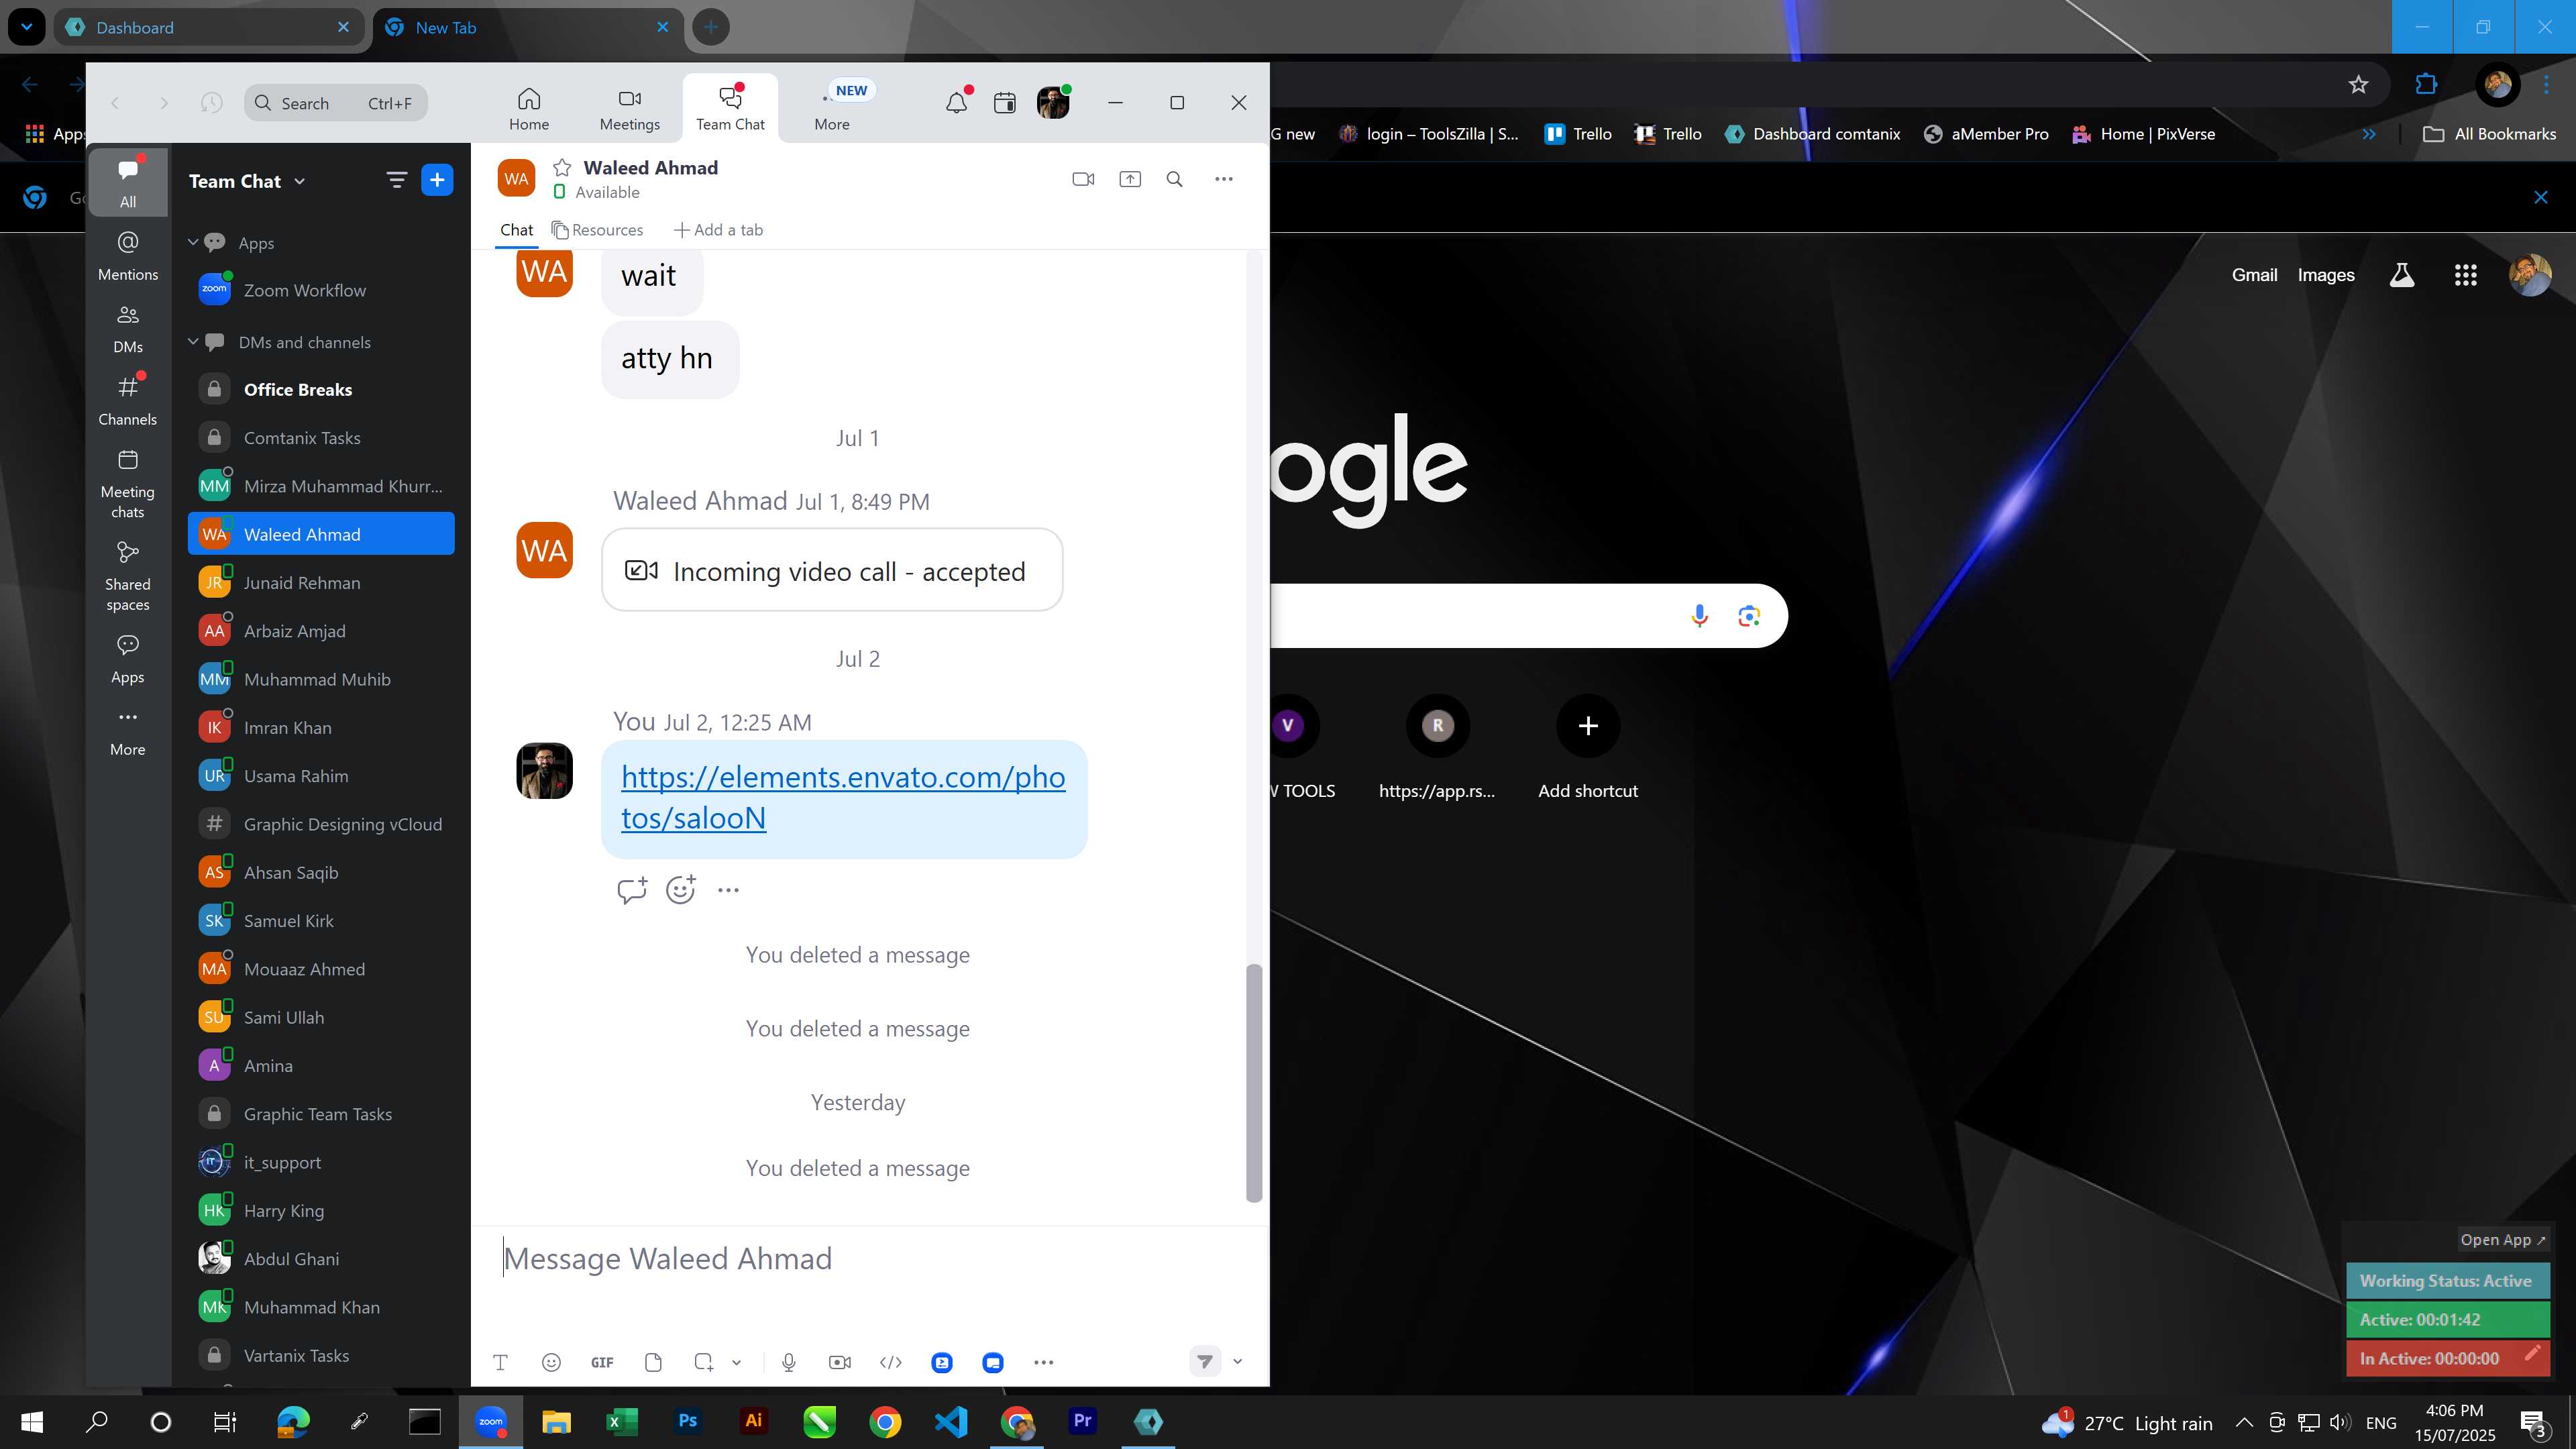Switch to the Resources tab
The height and width of the screenshot is (1449, 2576).
point(598,230)
